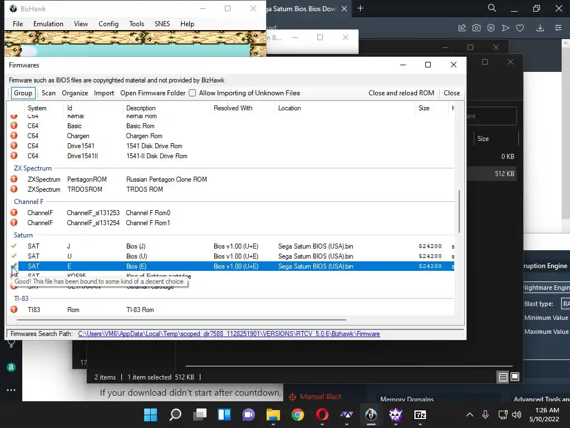Collapse the Saturn group header
Viewport: 570px width, 428px height.
[x=23, y=235]
